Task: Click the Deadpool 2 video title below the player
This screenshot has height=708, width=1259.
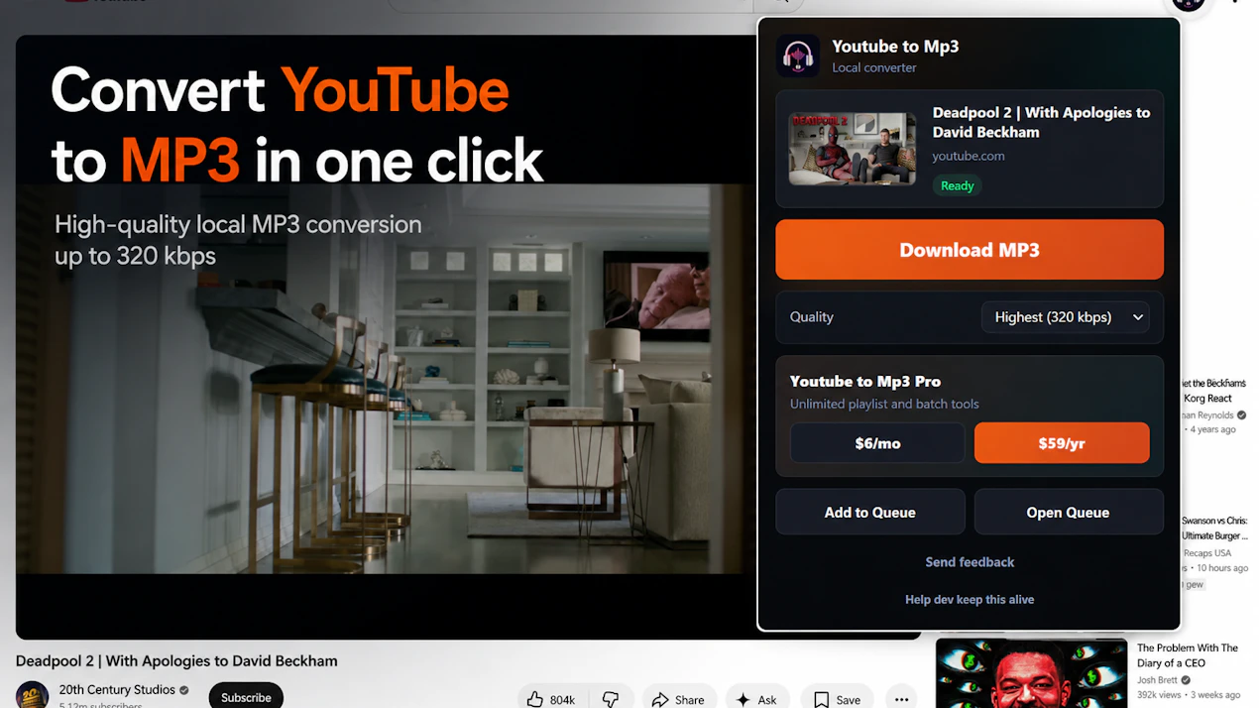Action: [x=176, y=661]
